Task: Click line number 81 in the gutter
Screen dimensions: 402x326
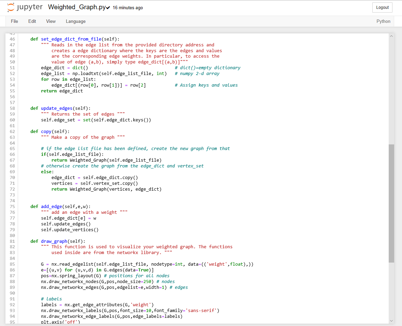Action: click(12, 241)
